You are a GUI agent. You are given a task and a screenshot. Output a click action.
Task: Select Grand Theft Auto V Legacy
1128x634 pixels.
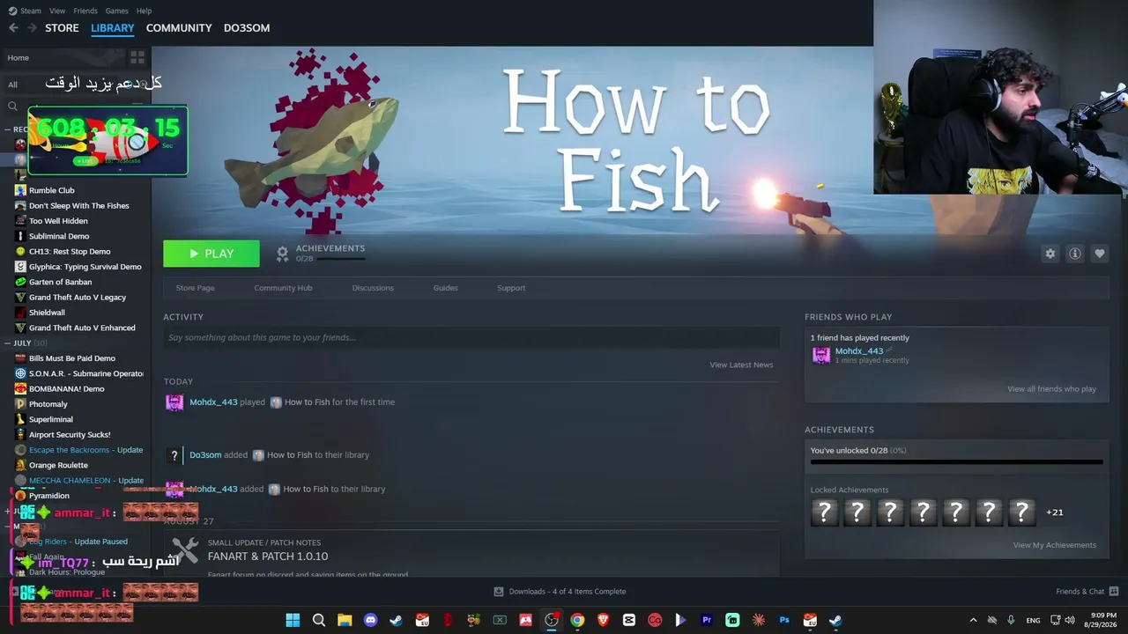[78, 298]
